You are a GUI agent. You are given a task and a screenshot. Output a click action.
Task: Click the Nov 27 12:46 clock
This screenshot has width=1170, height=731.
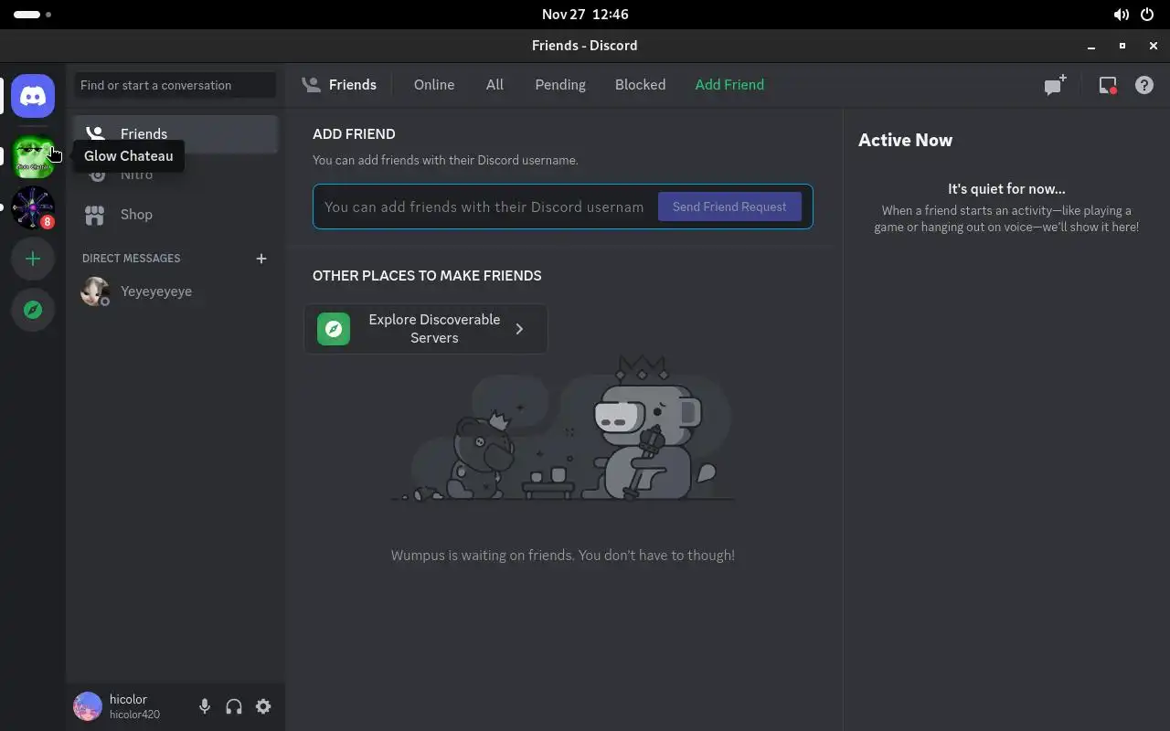pyautogui.click(x=585, y=15)
